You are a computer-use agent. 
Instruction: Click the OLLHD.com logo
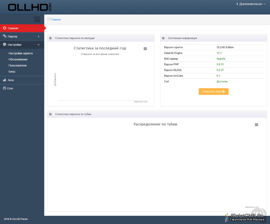[x=30, y=7]
